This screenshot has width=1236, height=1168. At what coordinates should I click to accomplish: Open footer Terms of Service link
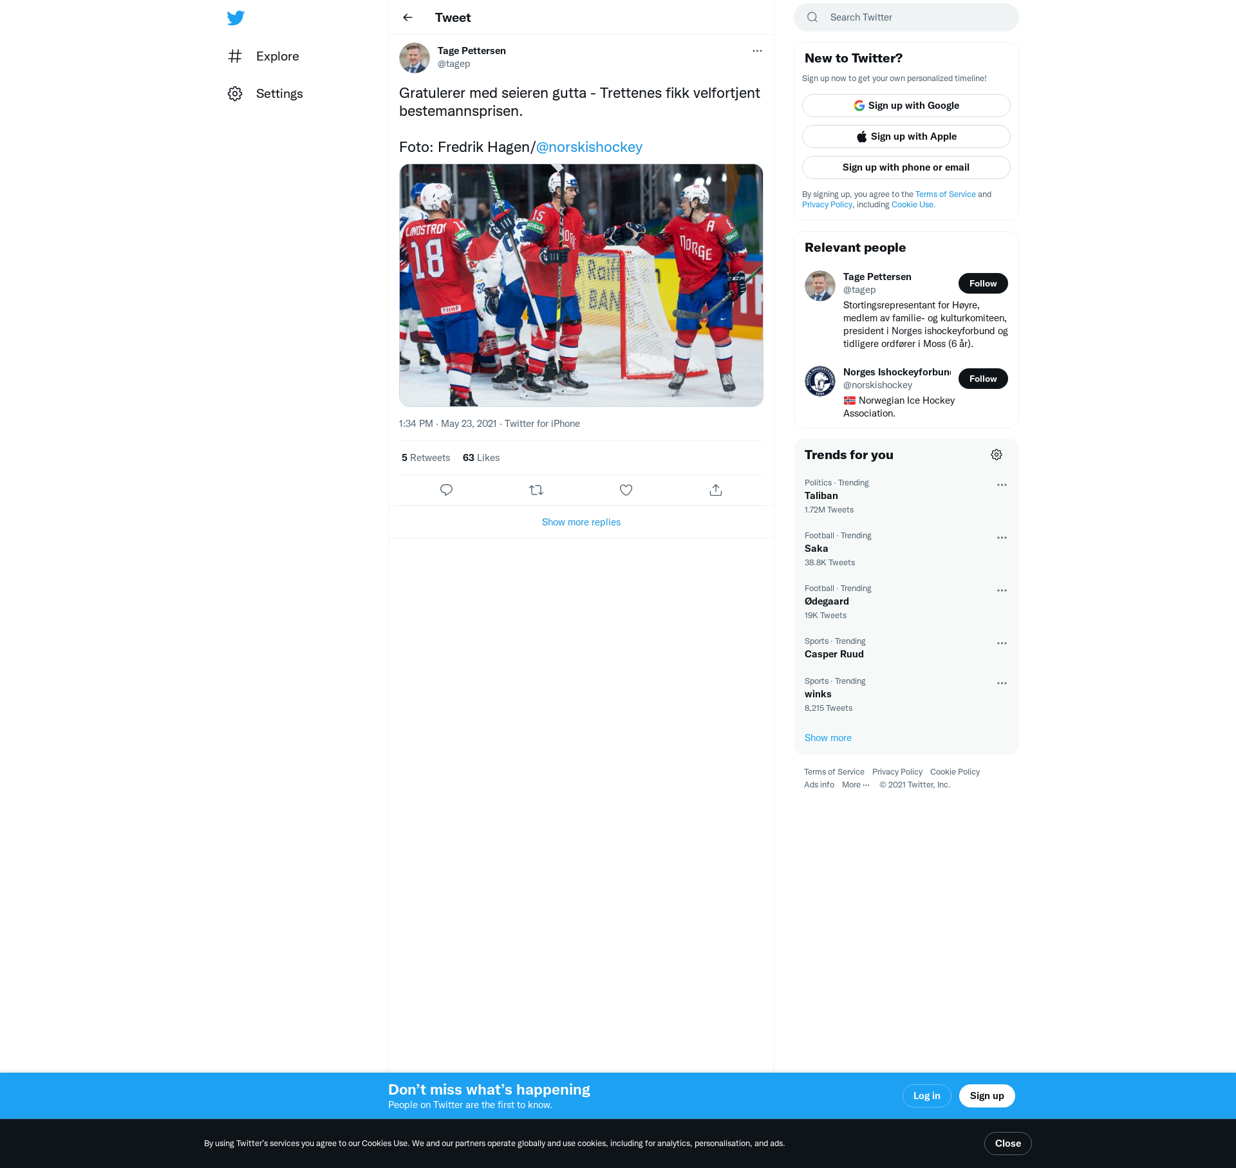(x=834, y=772)
